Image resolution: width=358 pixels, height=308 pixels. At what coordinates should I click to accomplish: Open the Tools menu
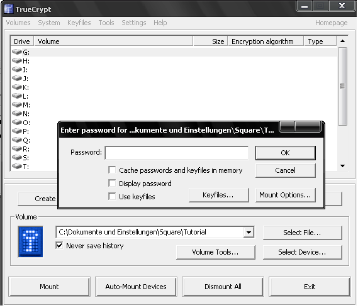[x=106, y=23]
